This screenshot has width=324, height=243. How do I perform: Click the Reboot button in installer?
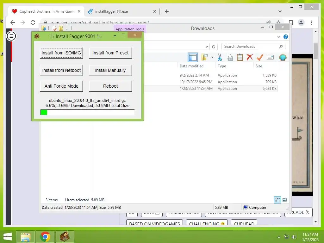click(x=110, y=86)
